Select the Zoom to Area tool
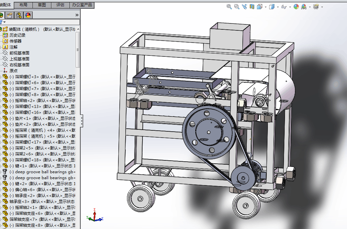 click(237, 7)
